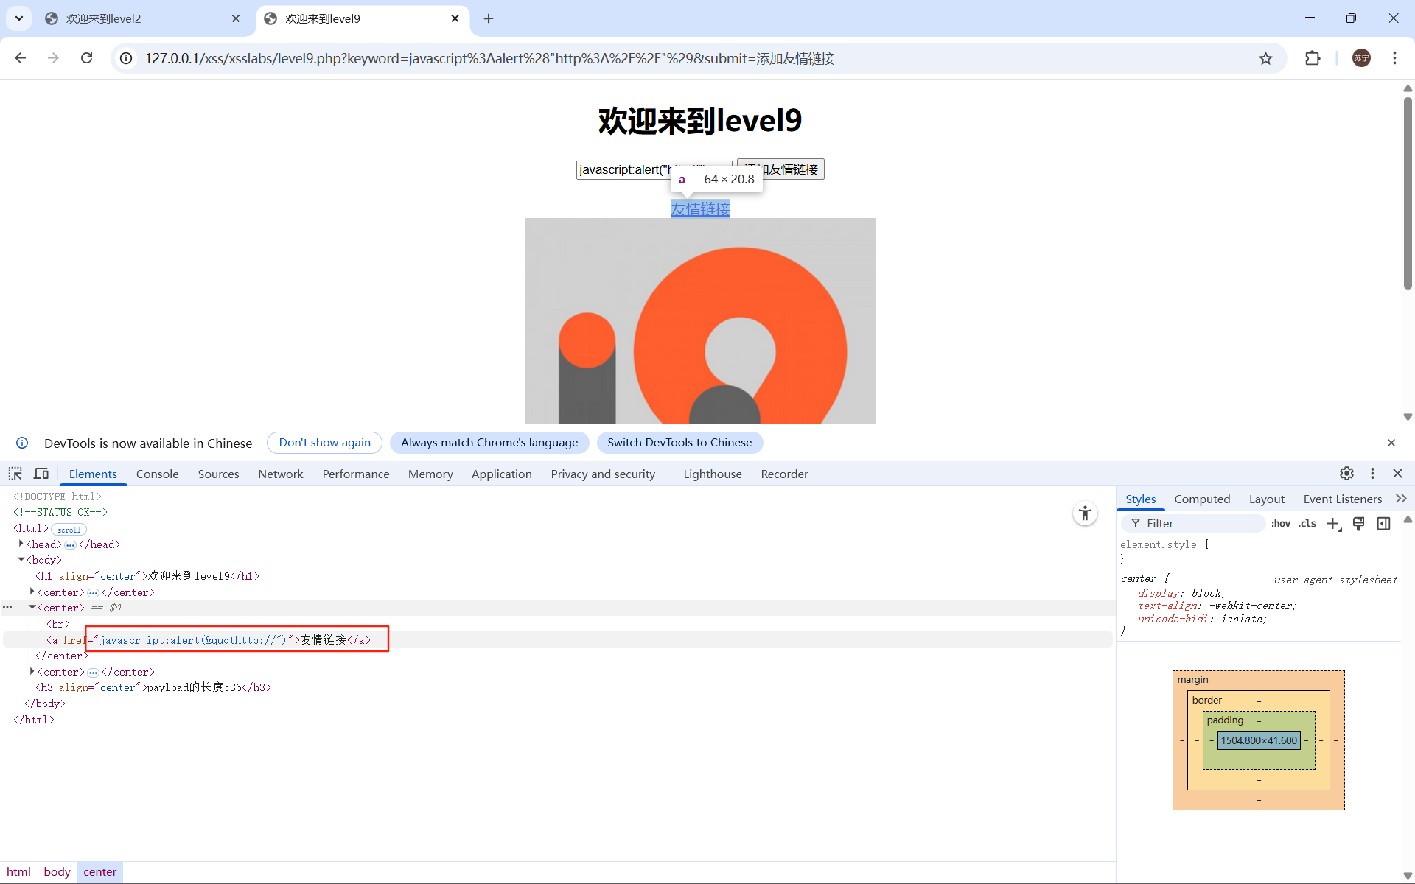Click the level9 image on page
This screenshot has width=1415, height=884.
700,321
